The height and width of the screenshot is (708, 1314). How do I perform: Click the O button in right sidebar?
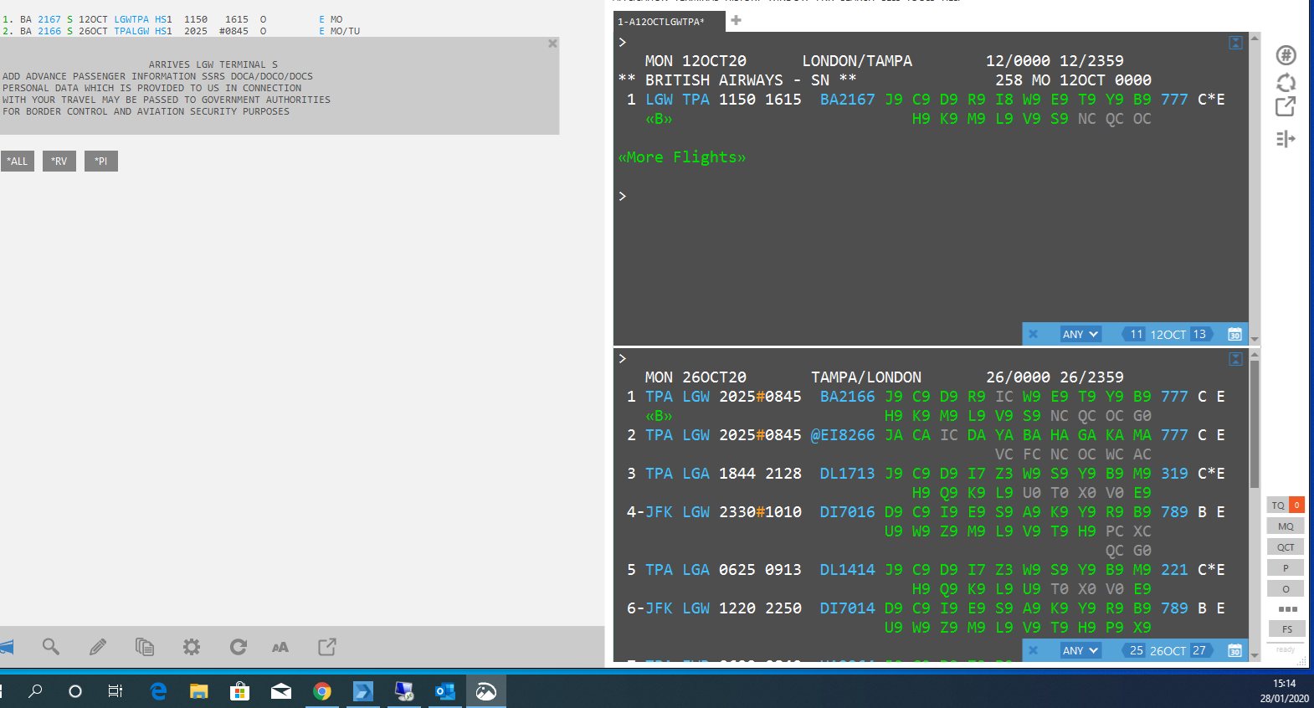(x=1286, y=589)
